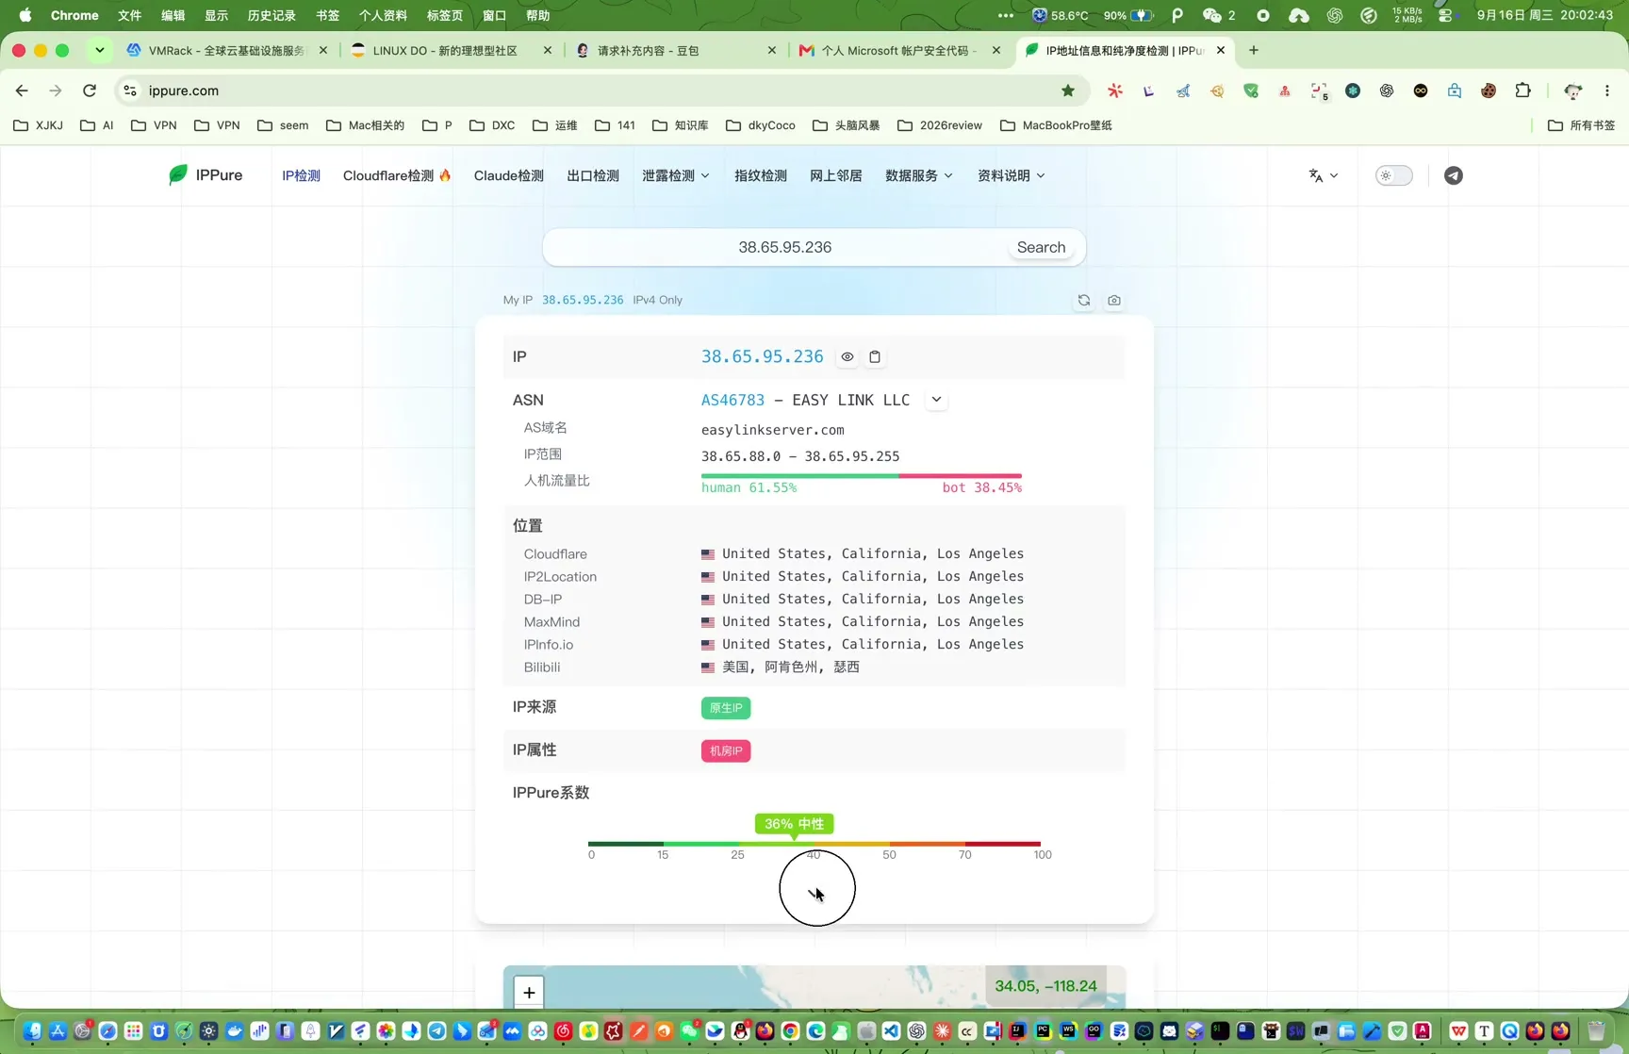
Task: Open the 资料说明 dropdown menu
Action: pos(1012,175)
